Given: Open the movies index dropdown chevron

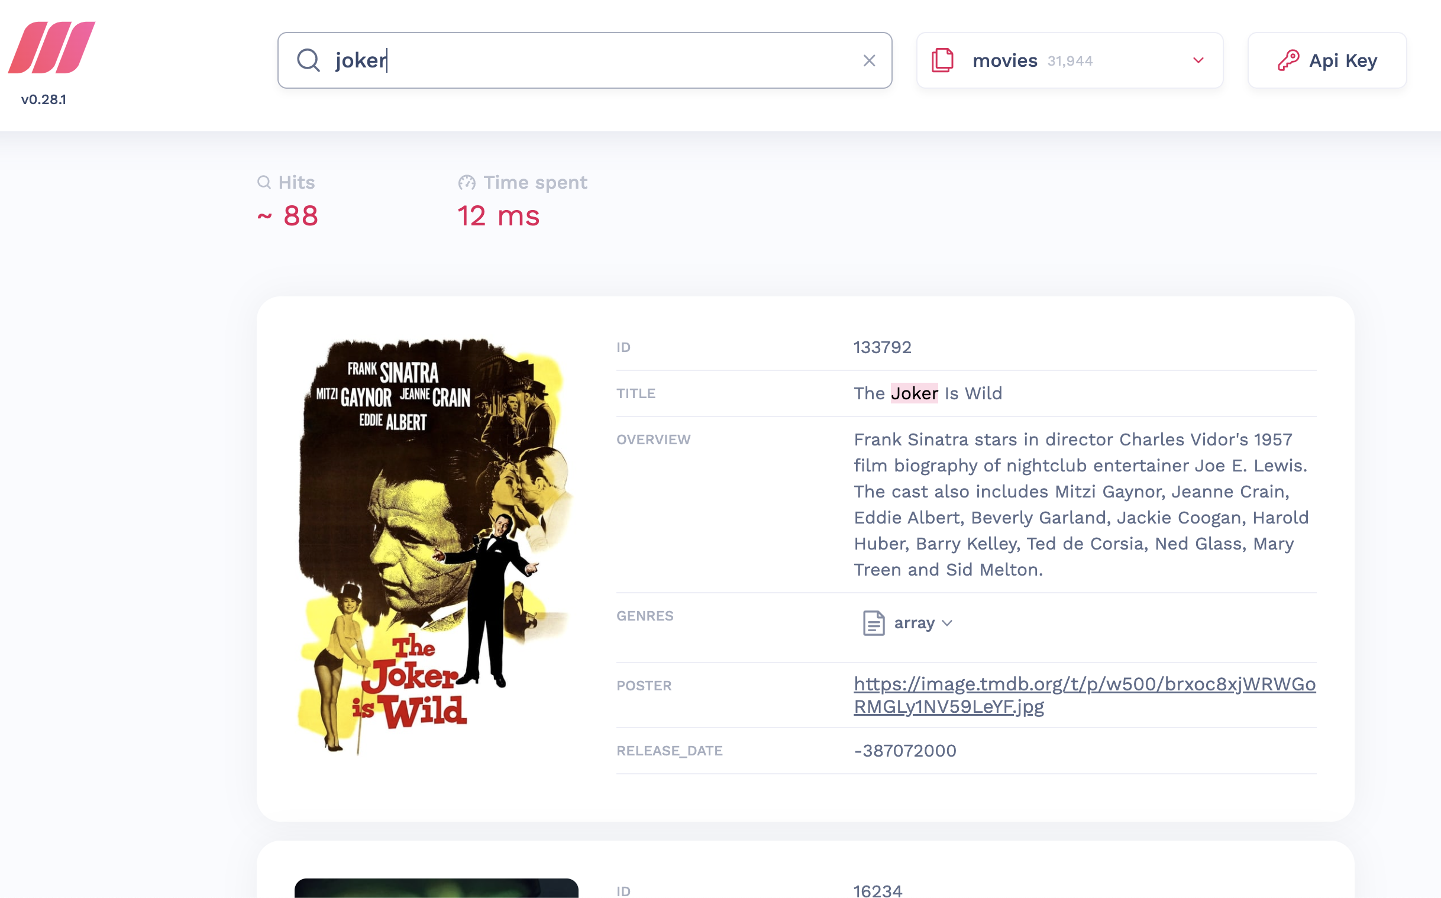Looking at the screenshot, I should (x=1198, y=60).
